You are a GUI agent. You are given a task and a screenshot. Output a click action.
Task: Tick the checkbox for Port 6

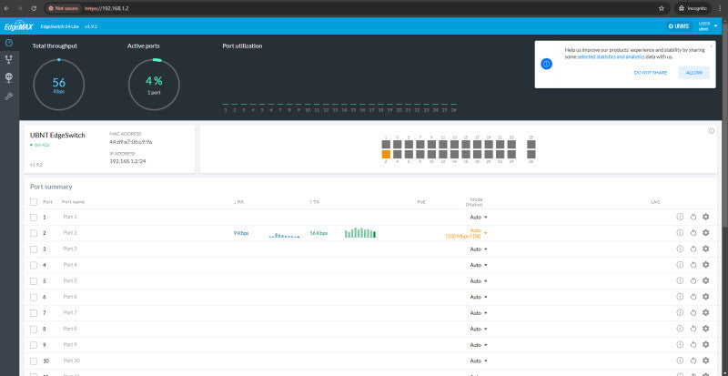[x=34, y=297]
